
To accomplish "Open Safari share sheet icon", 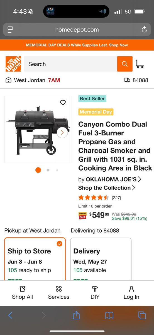I will (x=76, y=315).
